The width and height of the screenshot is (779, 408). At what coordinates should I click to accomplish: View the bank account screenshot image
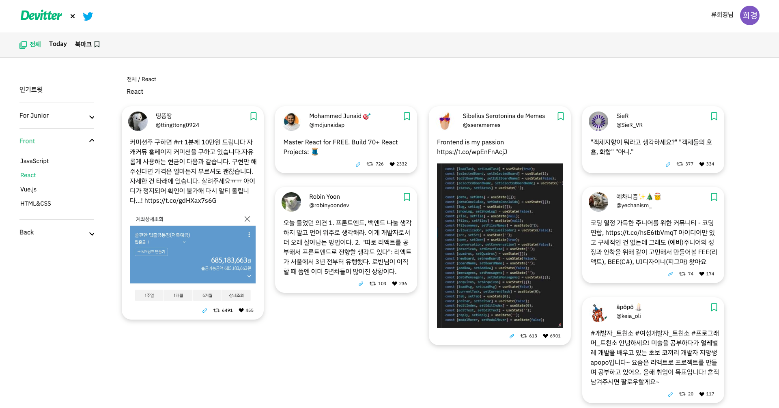[x=193, y=258]
